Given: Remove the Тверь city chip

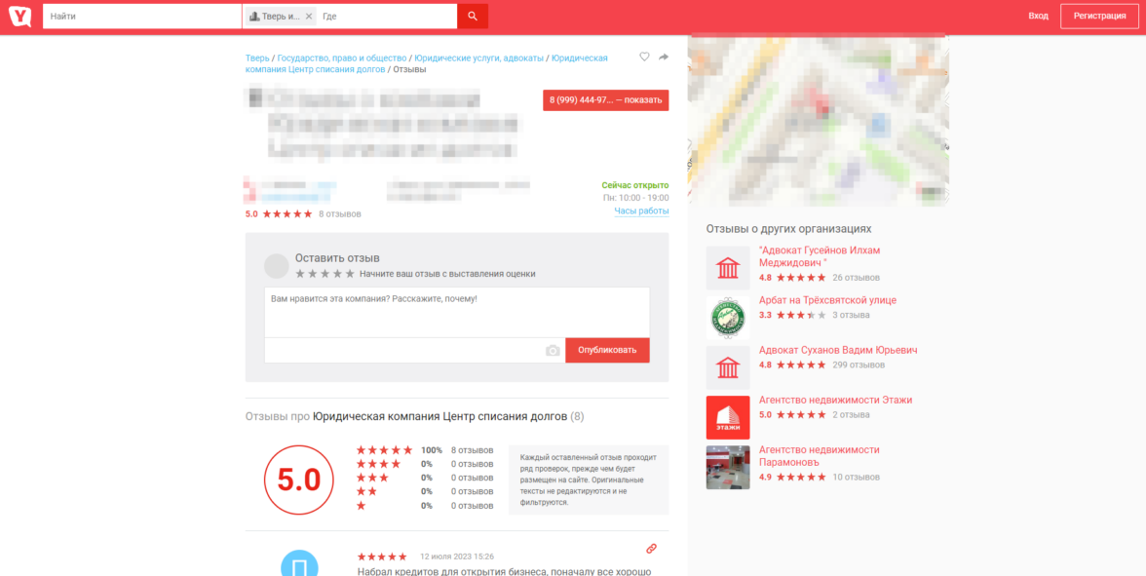Looking at the screenshot, I should click(308, 16).
